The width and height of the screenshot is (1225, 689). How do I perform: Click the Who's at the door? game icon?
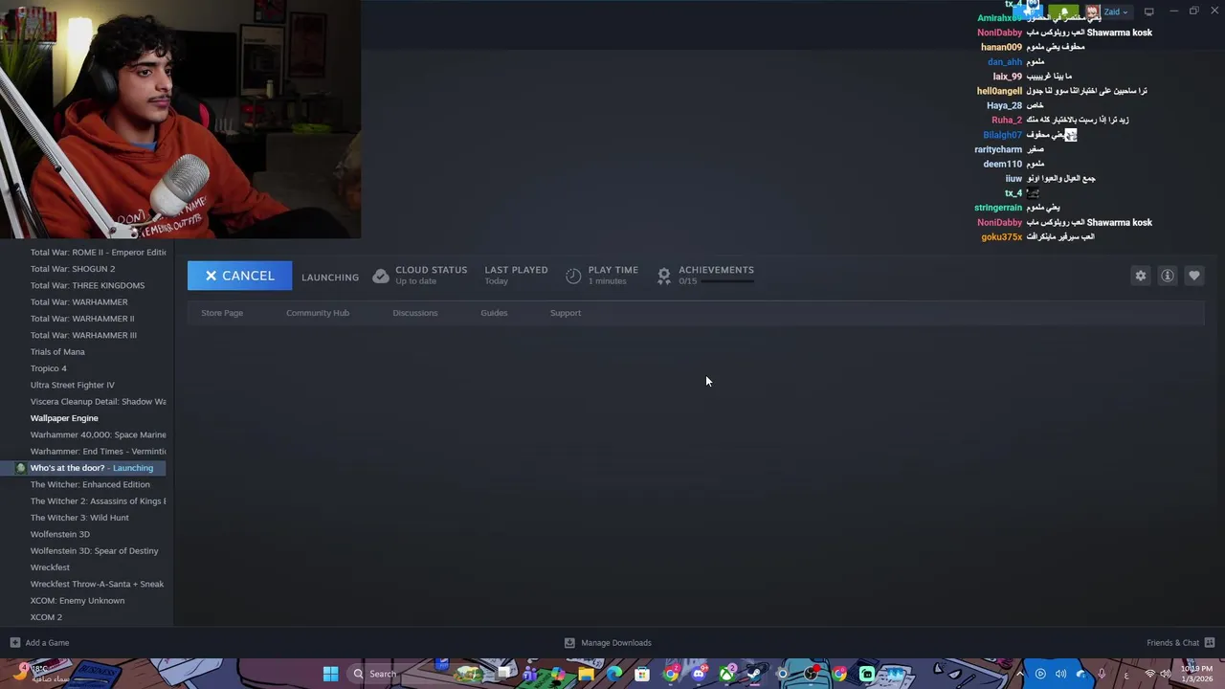(x=21, y=468)
